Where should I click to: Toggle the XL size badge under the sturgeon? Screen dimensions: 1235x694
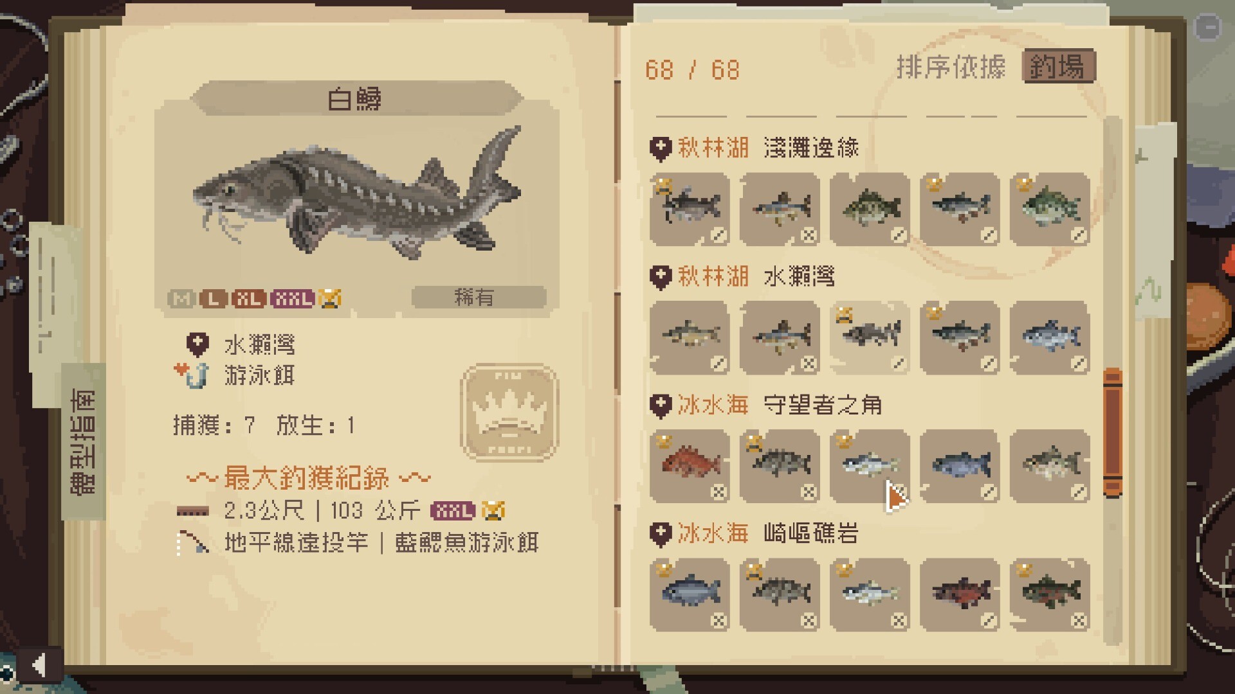249,299
